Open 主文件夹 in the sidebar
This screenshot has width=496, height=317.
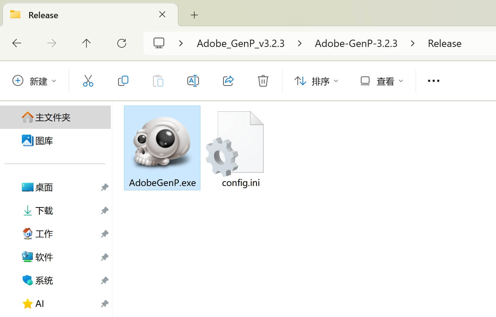pyautogui.click(x=55, y=117)
